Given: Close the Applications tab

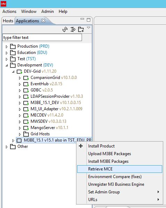Looking at the screenshot, I should [x=43, y=21].
